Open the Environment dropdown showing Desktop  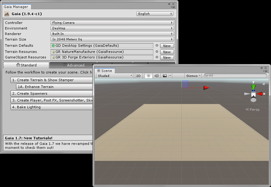coord(112,28)
